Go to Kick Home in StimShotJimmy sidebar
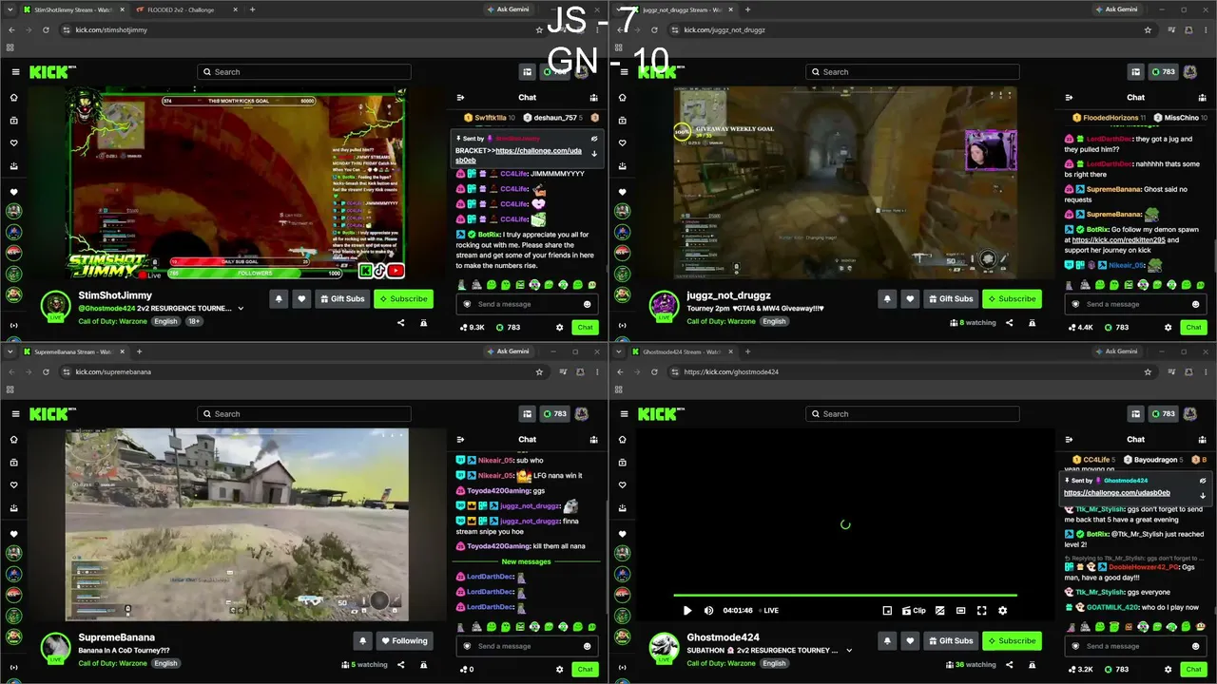This screenshot has height=684, width=1217. coord(13,97)
